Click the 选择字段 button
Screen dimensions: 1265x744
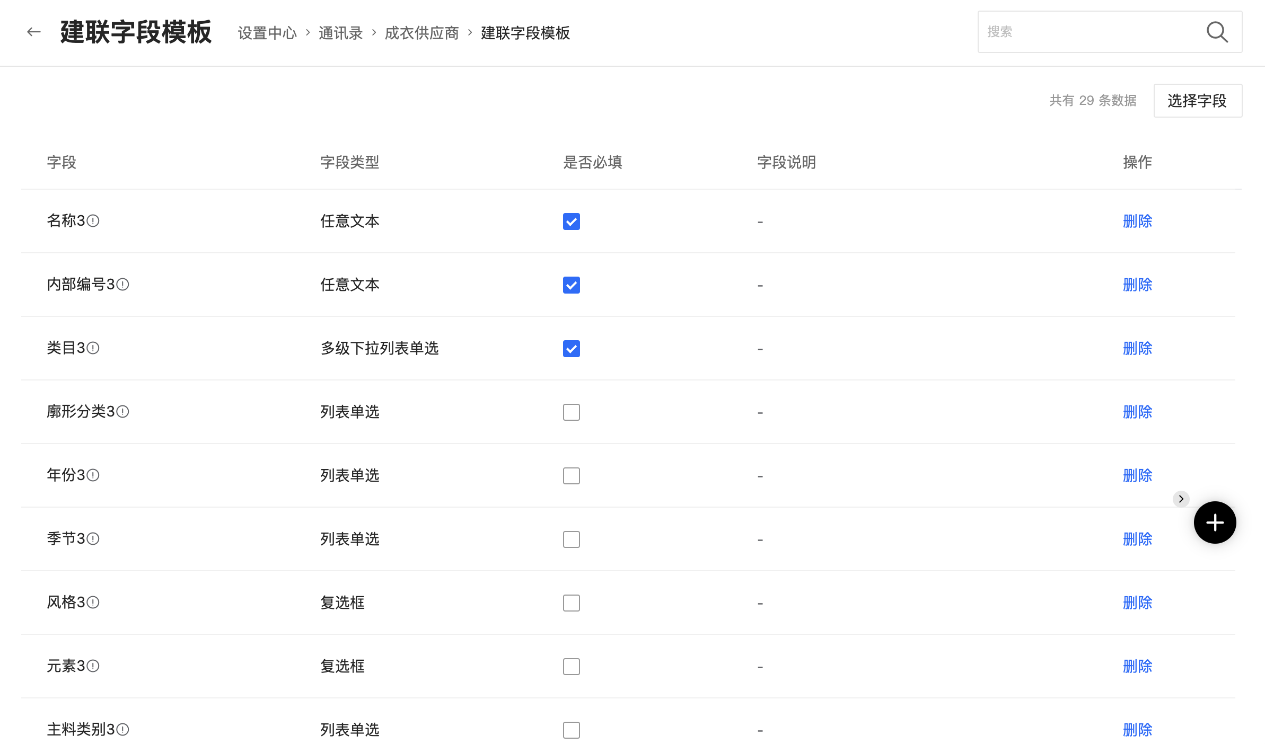1197,101
